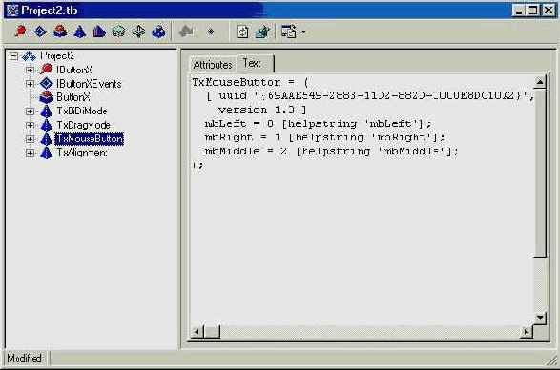Click the New Record toolbar icon

[x=119, y=31]
